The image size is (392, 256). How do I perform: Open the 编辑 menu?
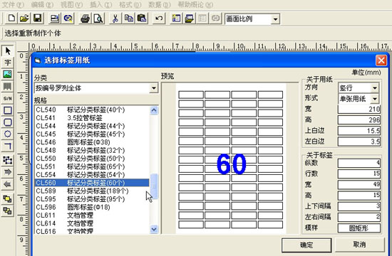[42, 4]
